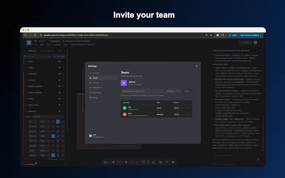Click the zoom out magnifier in bottom toolbar
The width and height of the screenshot is (285, 178).
(x=113, y=162)
